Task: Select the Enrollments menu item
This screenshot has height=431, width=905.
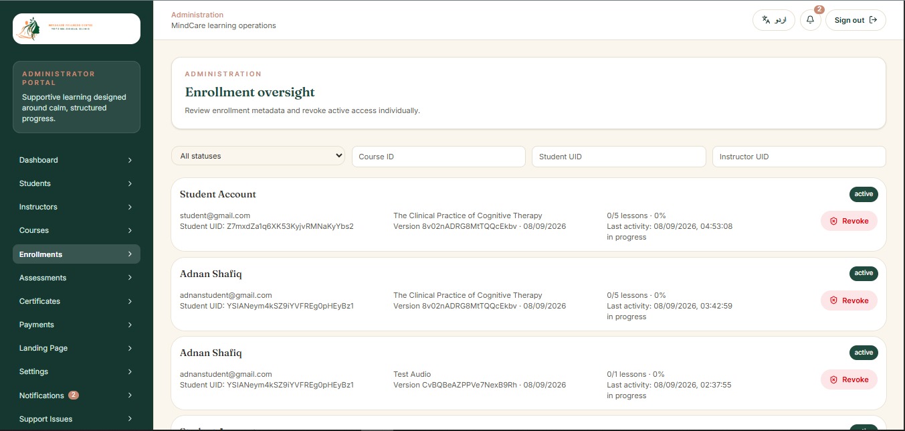Action: 76,254
